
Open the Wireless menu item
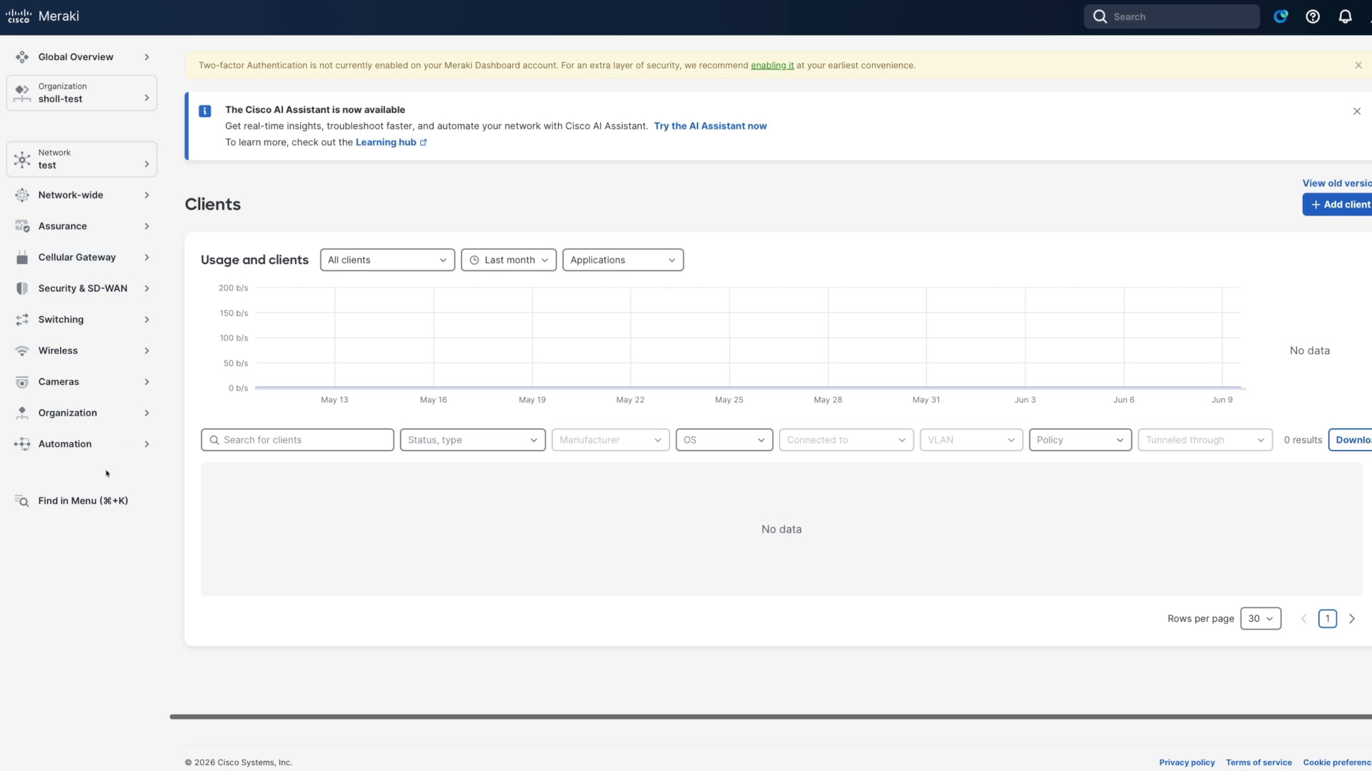(x=81, y=351)
